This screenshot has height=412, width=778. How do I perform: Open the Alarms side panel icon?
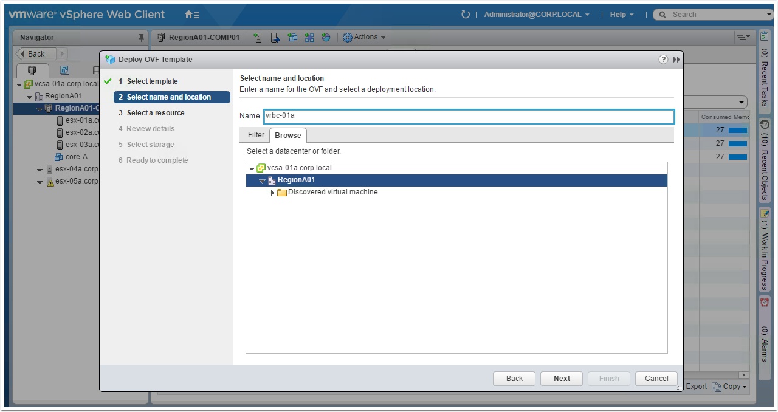(765, 302)
